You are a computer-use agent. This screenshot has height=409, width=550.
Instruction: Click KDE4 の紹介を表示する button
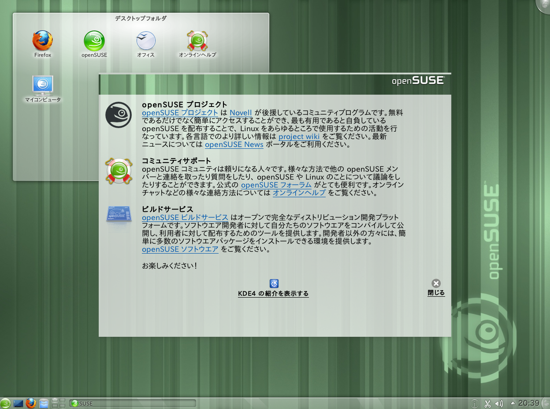coord(273,294)
